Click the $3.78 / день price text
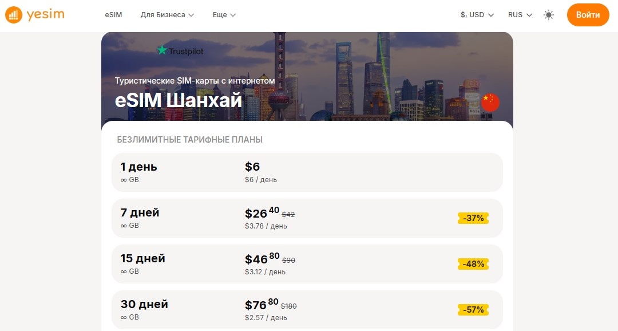Screen dimensions: 618x331 [266, 226]
